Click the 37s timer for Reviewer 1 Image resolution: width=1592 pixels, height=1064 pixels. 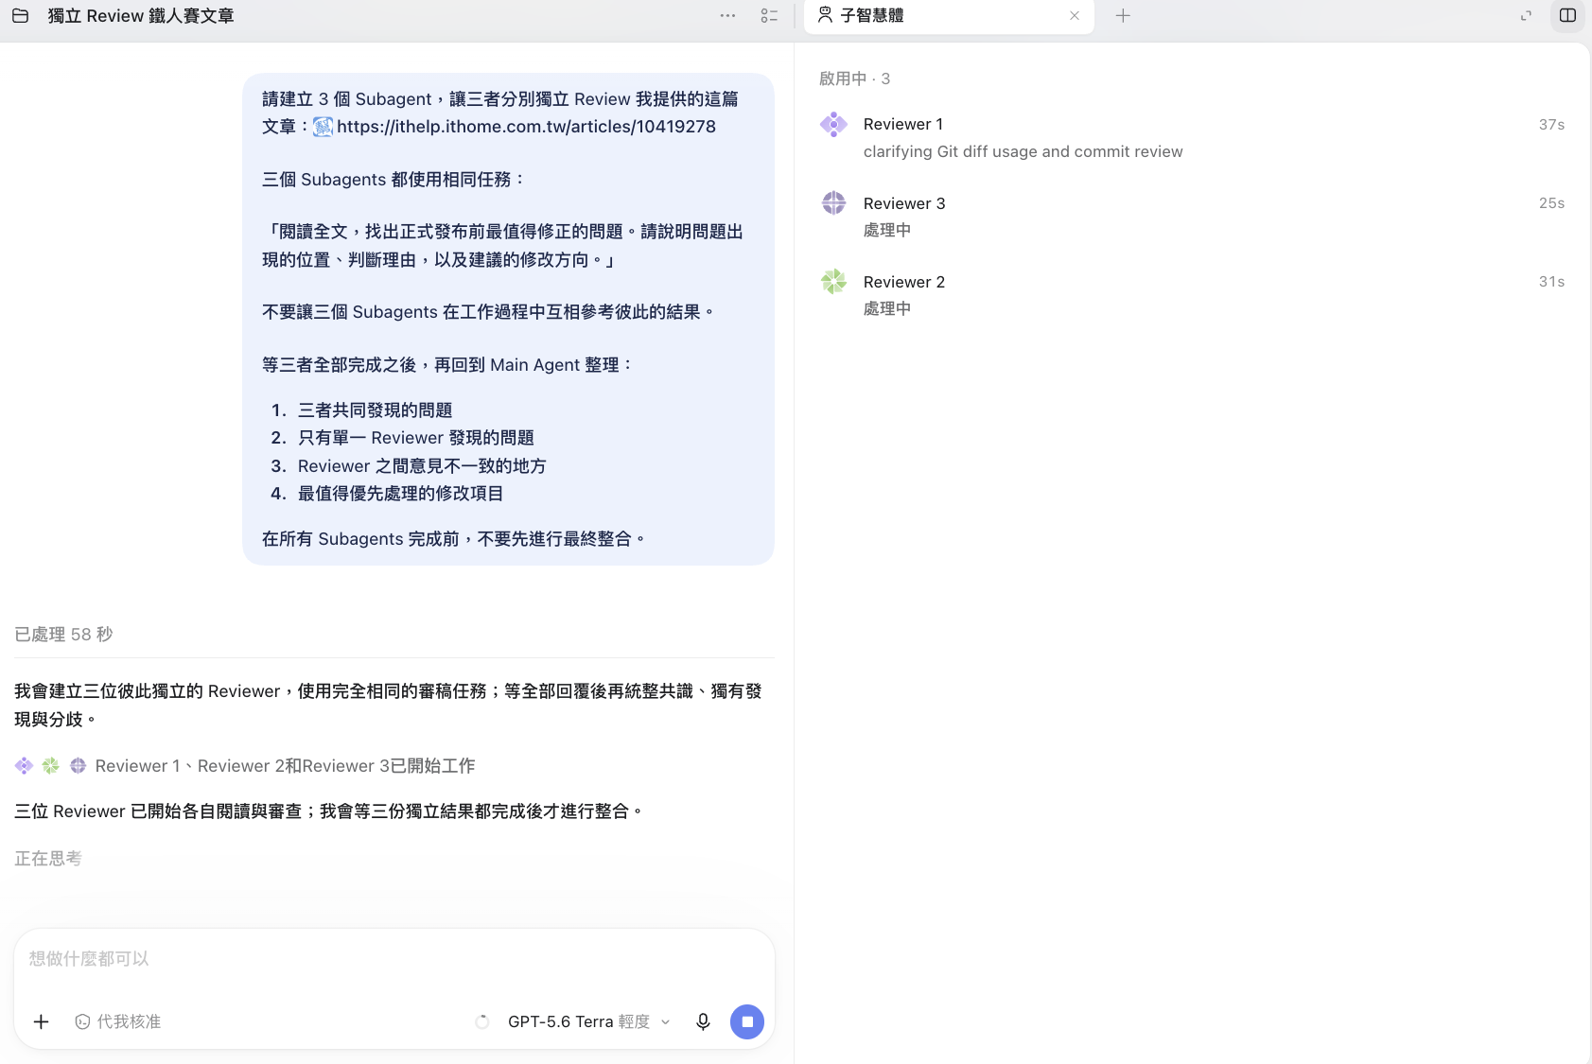click(x=1551, y=124)
